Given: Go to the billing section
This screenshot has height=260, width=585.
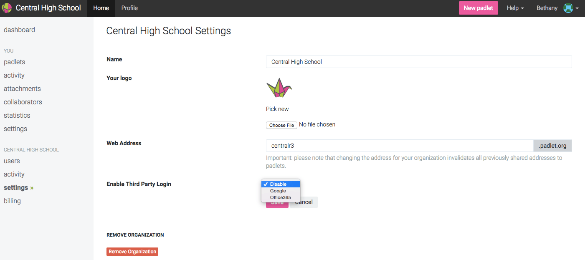Looking at the screenshot, I should (12, 201).
